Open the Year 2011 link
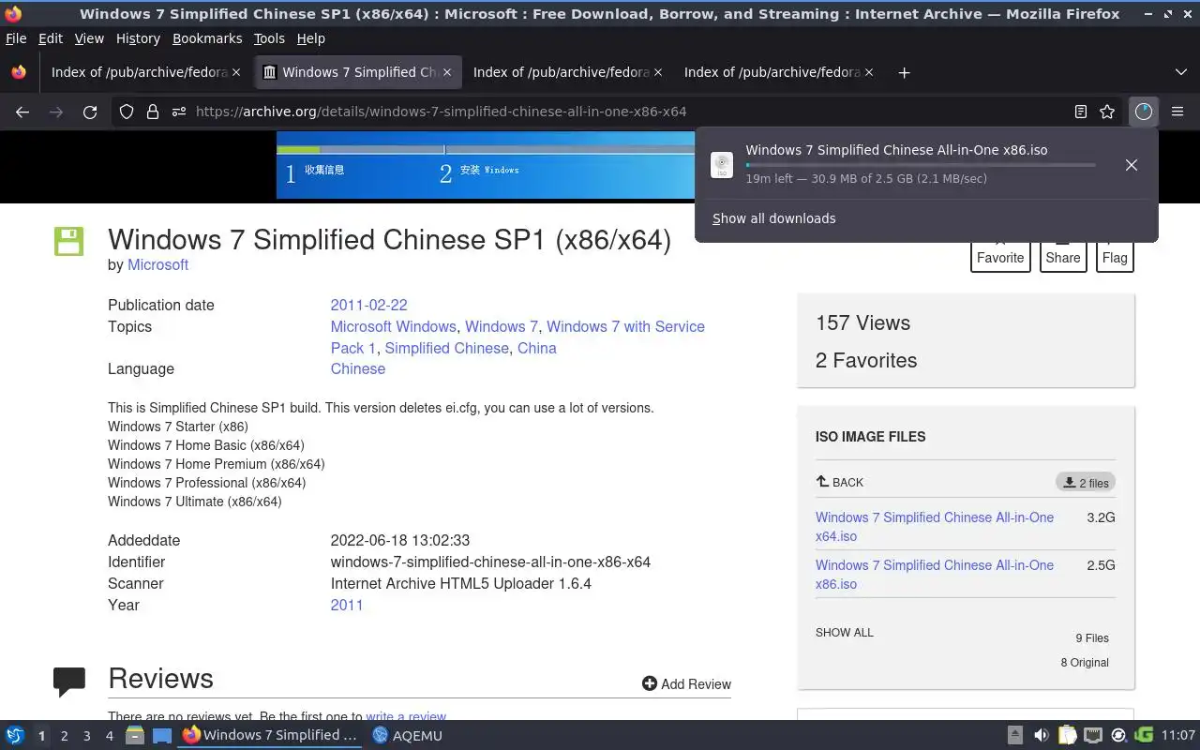 pyautogui.click(x=346, y=605)
